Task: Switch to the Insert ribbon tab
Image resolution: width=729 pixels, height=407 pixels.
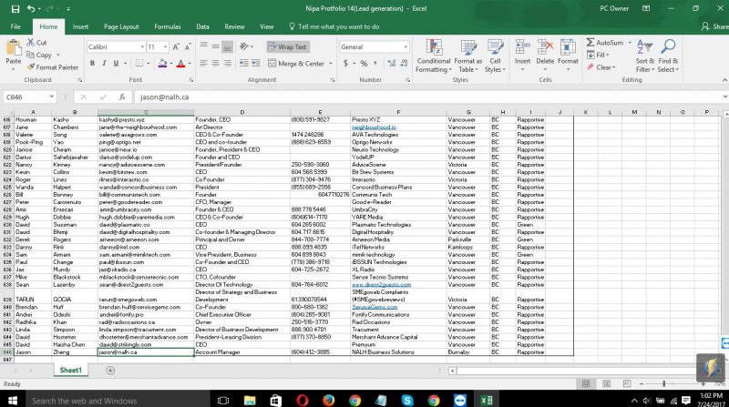Action: click(80, 27)
